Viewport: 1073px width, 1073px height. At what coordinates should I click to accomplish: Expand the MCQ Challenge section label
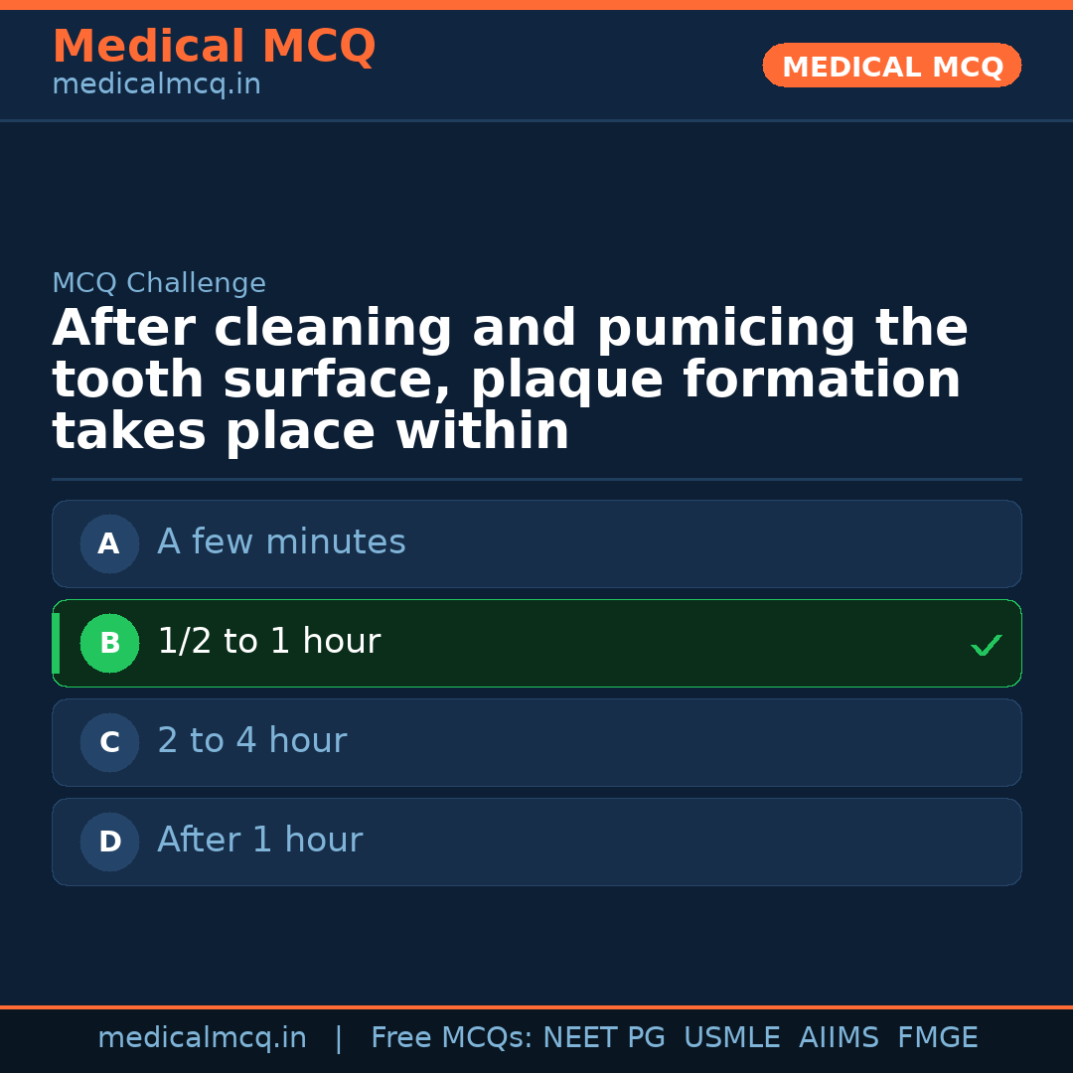[x=159, y=283]
